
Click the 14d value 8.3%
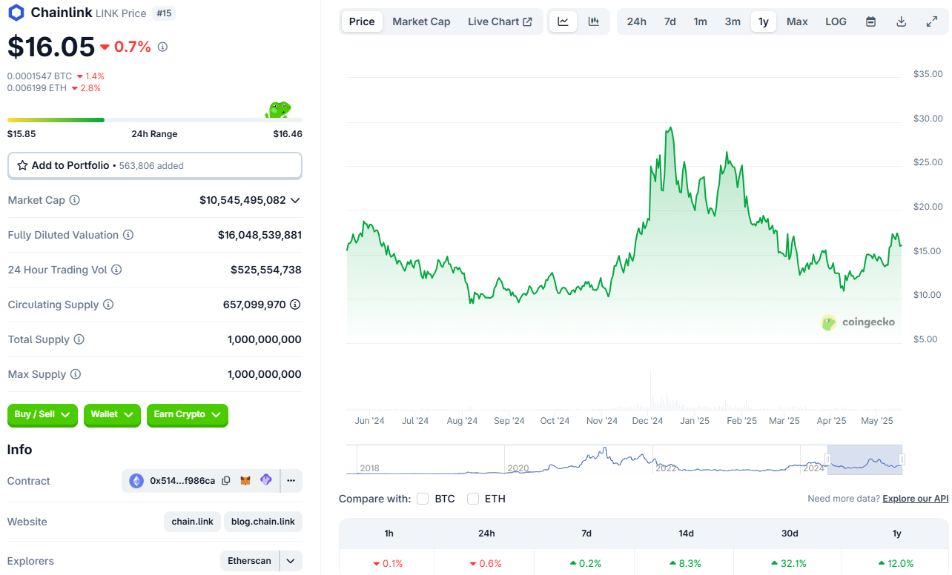click(686, 563)
